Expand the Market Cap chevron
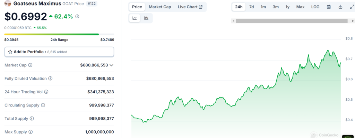 [x=111, y=65]
